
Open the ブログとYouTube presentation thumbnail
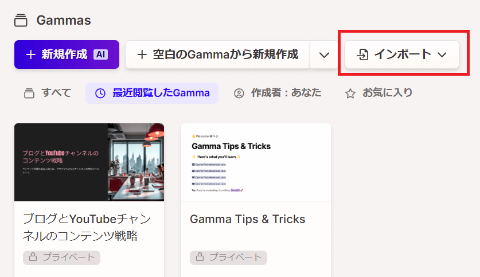89,162
